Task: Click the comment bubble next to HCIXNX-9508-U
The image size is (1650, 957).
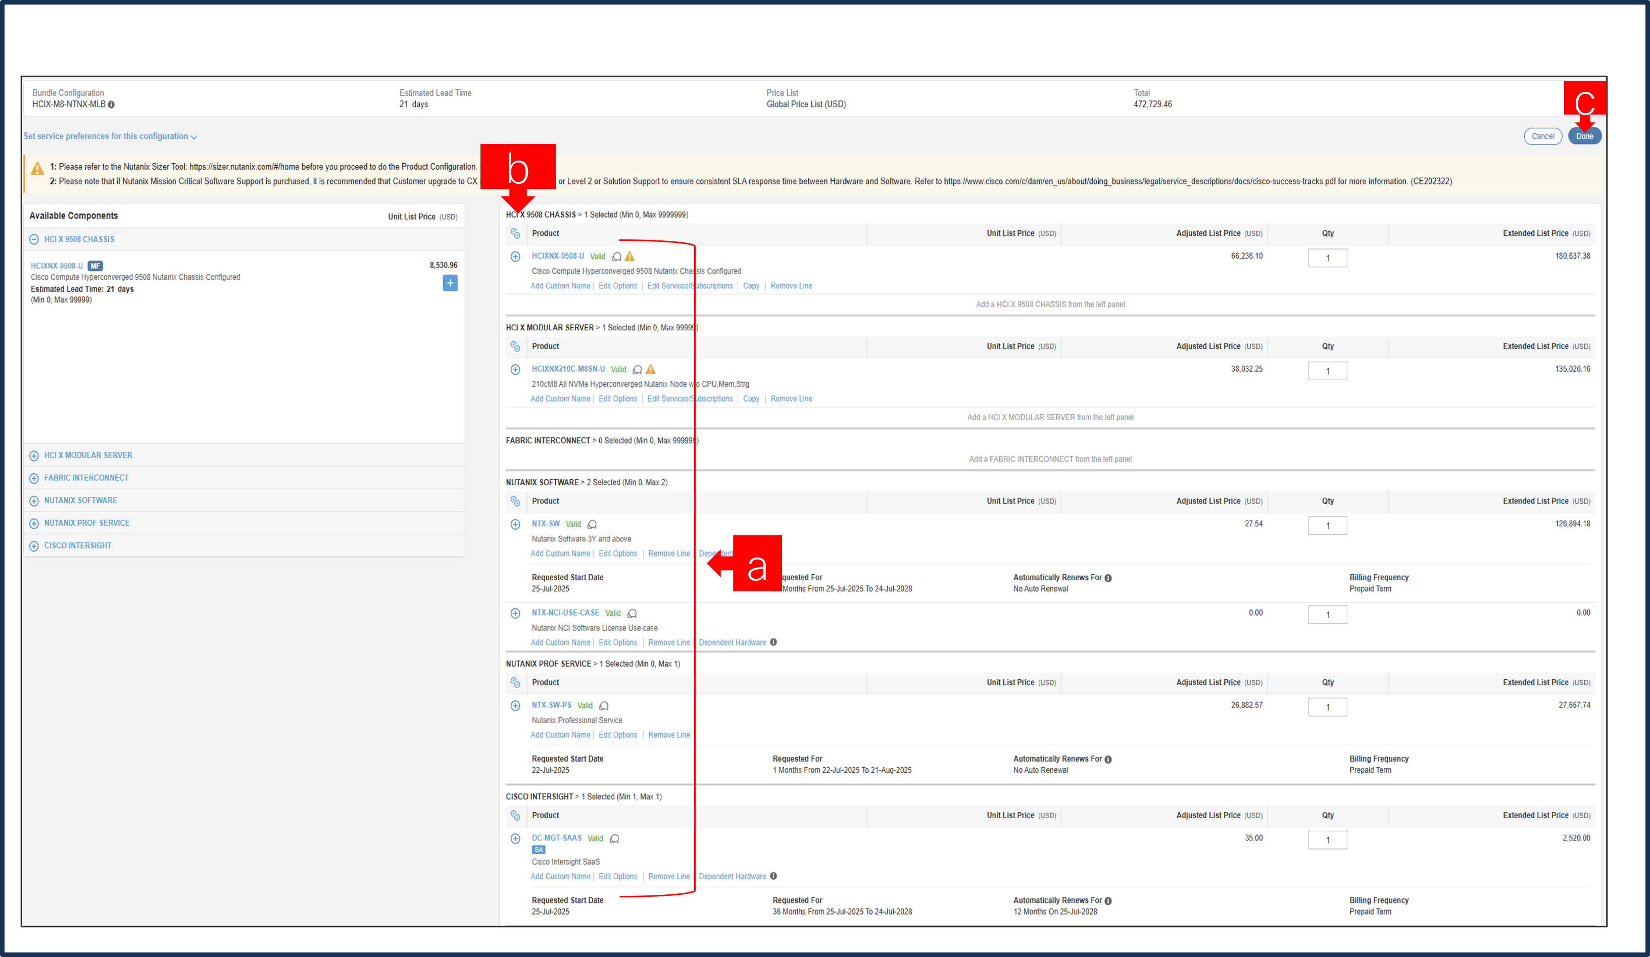Action: (x=617, y=257)
